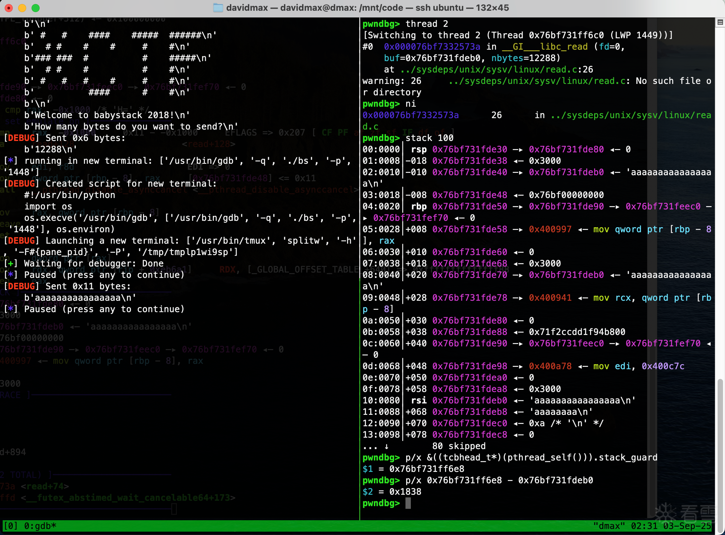Viewport: 725px width, 535px height.
Task: Click the "thread 2" command in the right pane
Action: [427, 24]
